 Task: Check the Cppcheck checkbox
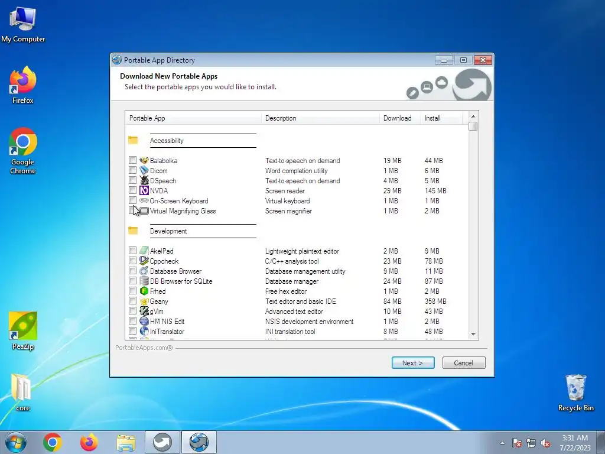(x=132, y=260)
